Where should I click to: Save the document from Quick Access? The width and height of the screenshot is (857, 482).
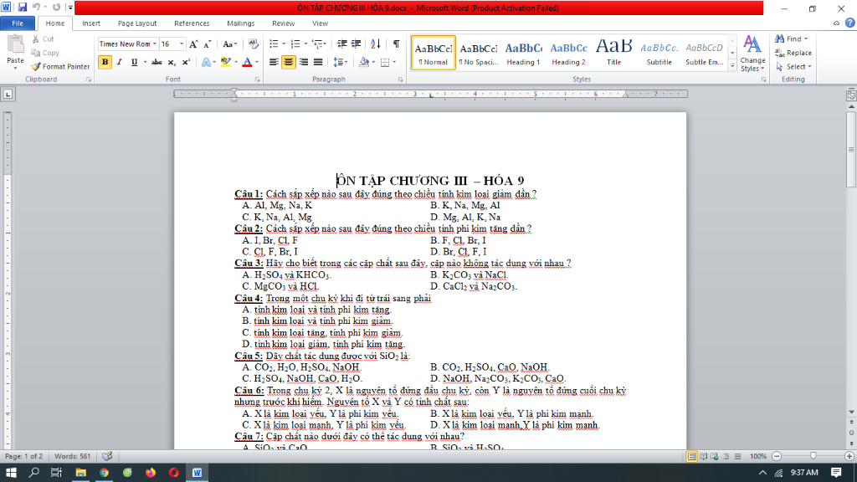click(23, 8)
